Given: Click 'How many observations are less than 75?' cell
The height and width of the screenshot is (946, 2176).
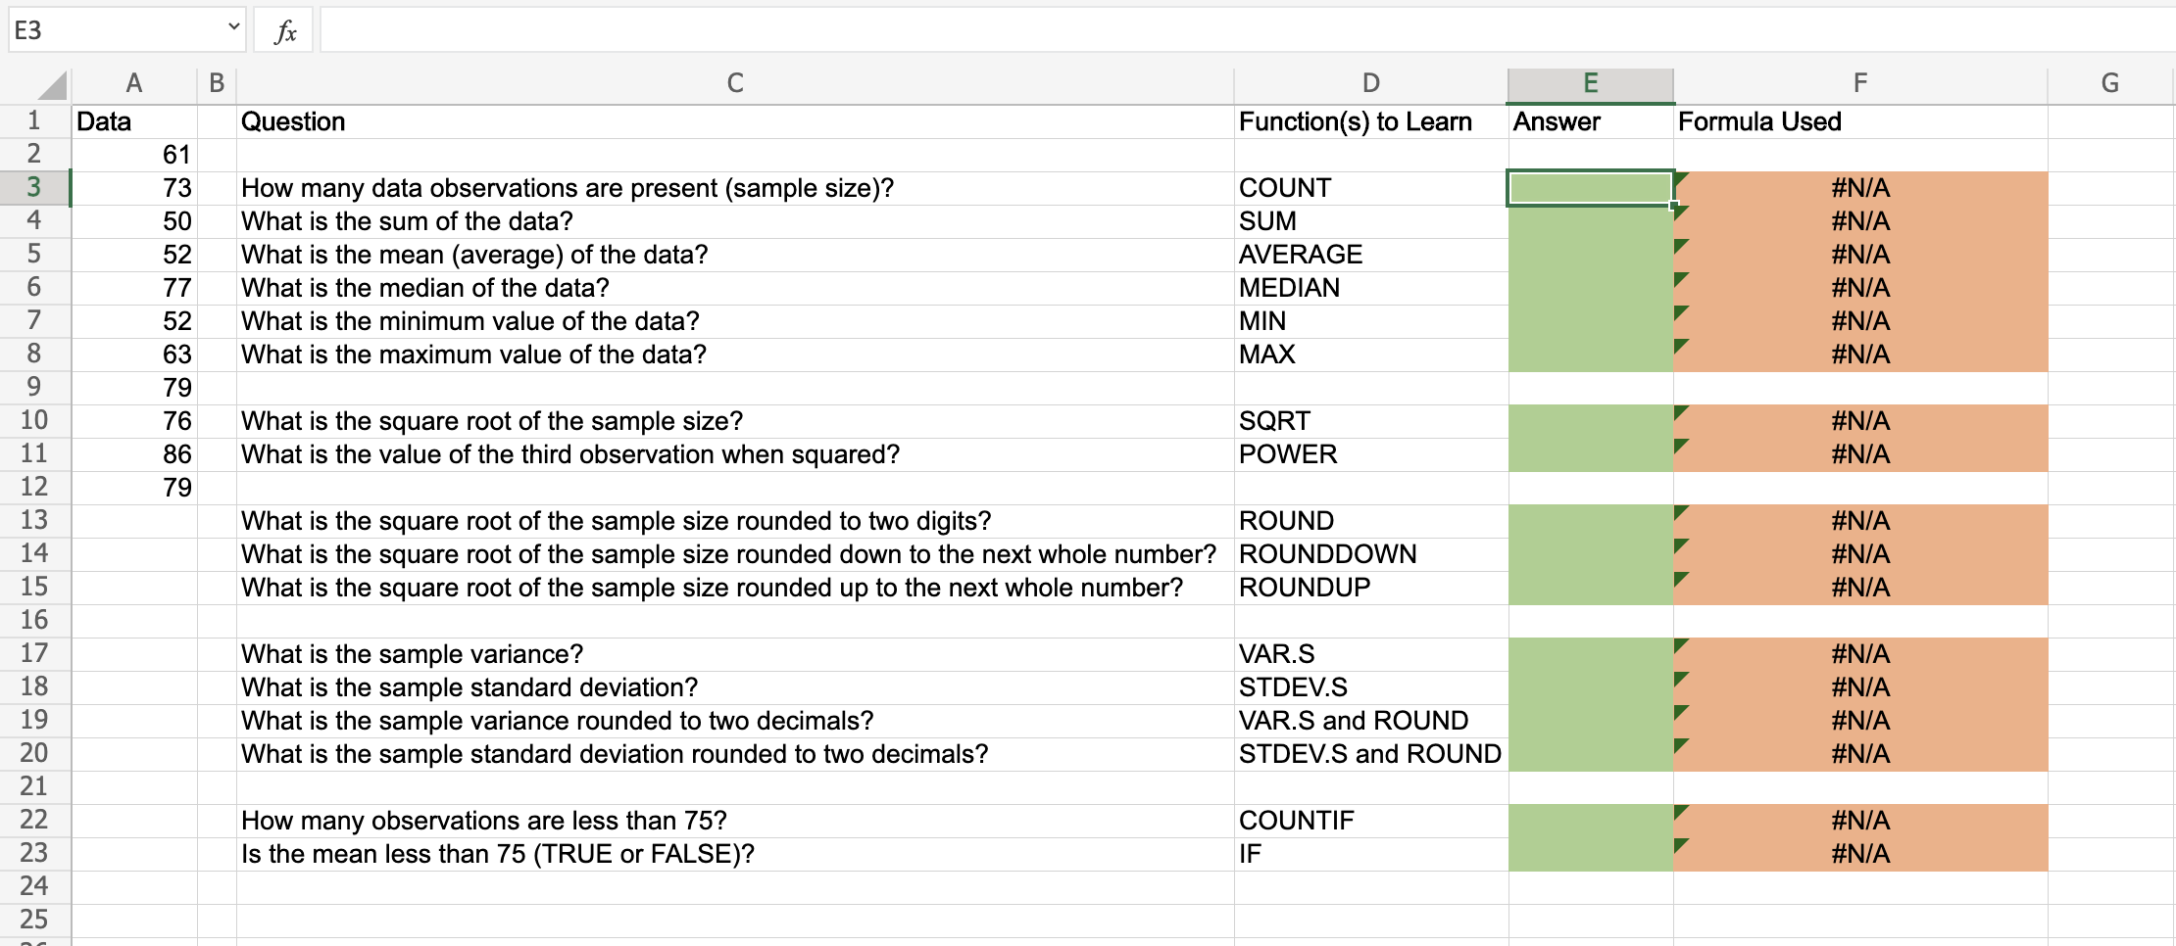Looking at the screenshot, I should (735, 821).
